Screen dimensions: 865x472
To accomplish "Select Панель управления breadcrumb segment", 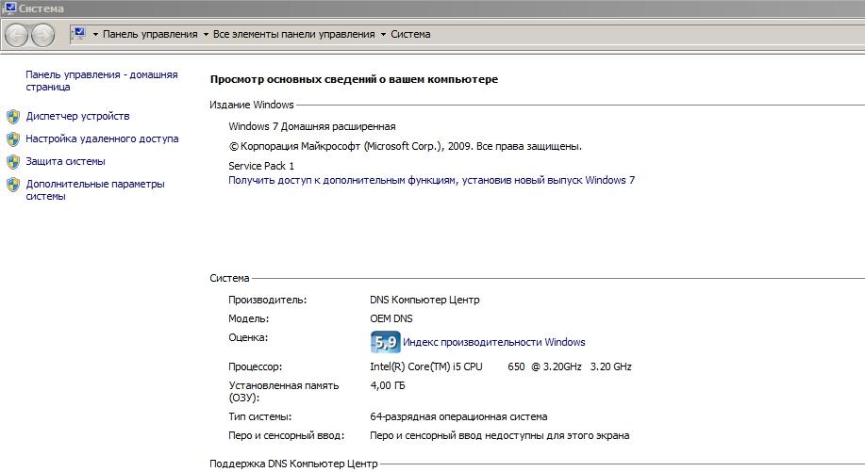I will coord(150,34).
